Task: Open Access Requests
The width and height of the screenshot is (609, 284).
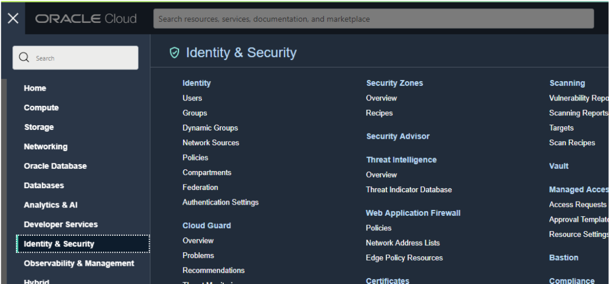Action: (578, 205)
